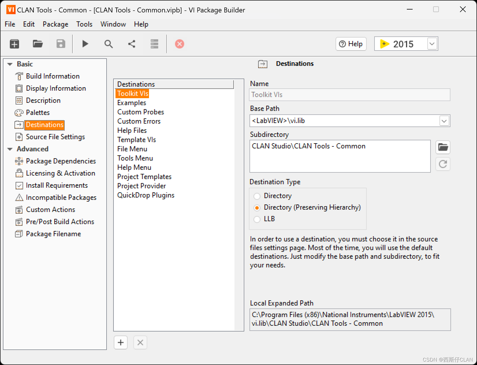Select Examples in the destinations list
Image resolution: width=477 pixels, height=365 pixels.
[132, 103]
